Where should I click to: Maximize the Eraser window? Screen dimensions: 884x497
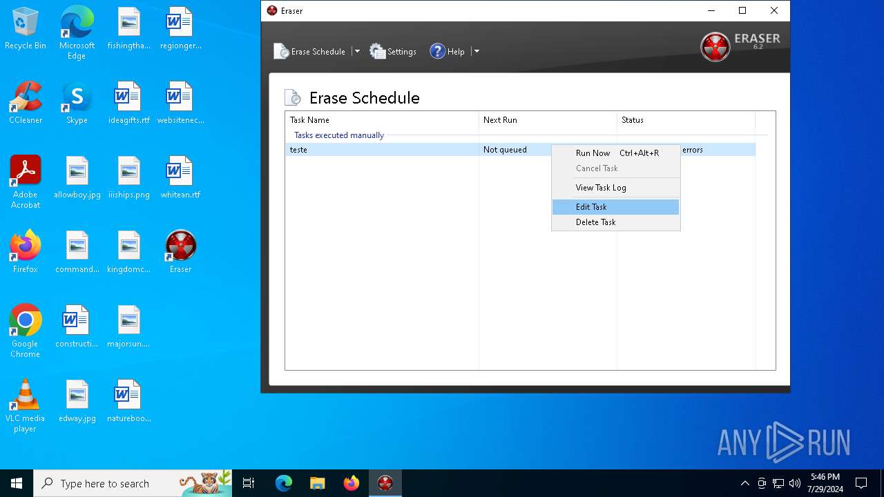pyautogui.click(x=742, y=10)
